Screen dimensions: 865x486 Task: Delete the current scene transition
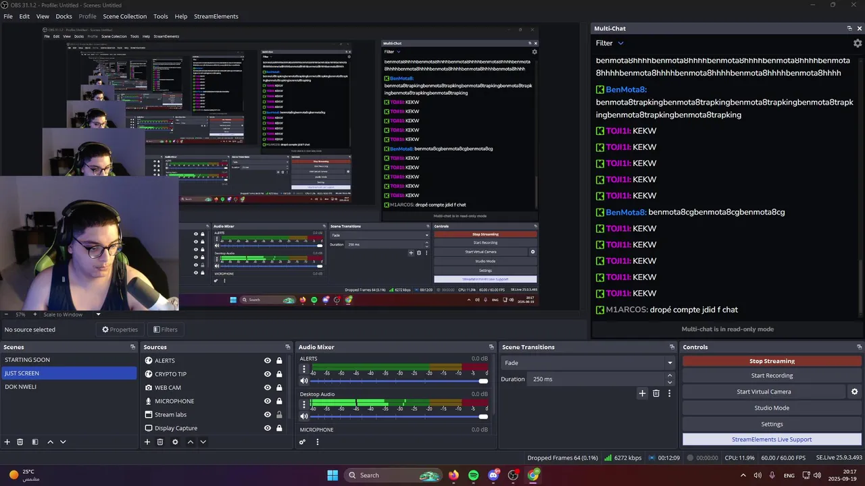click(656, 393)
